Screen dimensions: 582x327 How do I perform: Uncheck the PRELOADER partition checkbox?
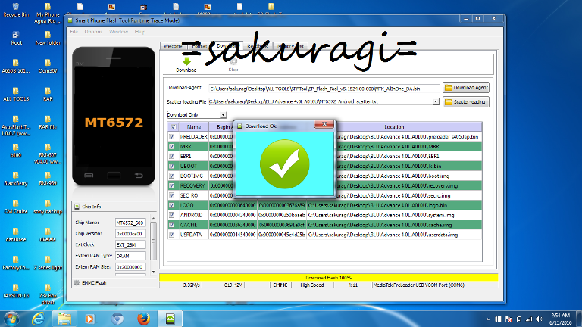coord(172,136)
